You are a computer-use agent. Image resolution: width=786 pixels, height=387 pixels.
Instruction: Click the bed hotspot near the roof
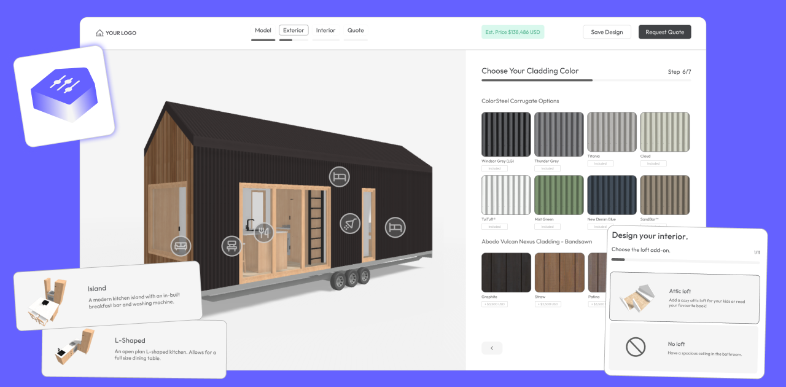338,176
